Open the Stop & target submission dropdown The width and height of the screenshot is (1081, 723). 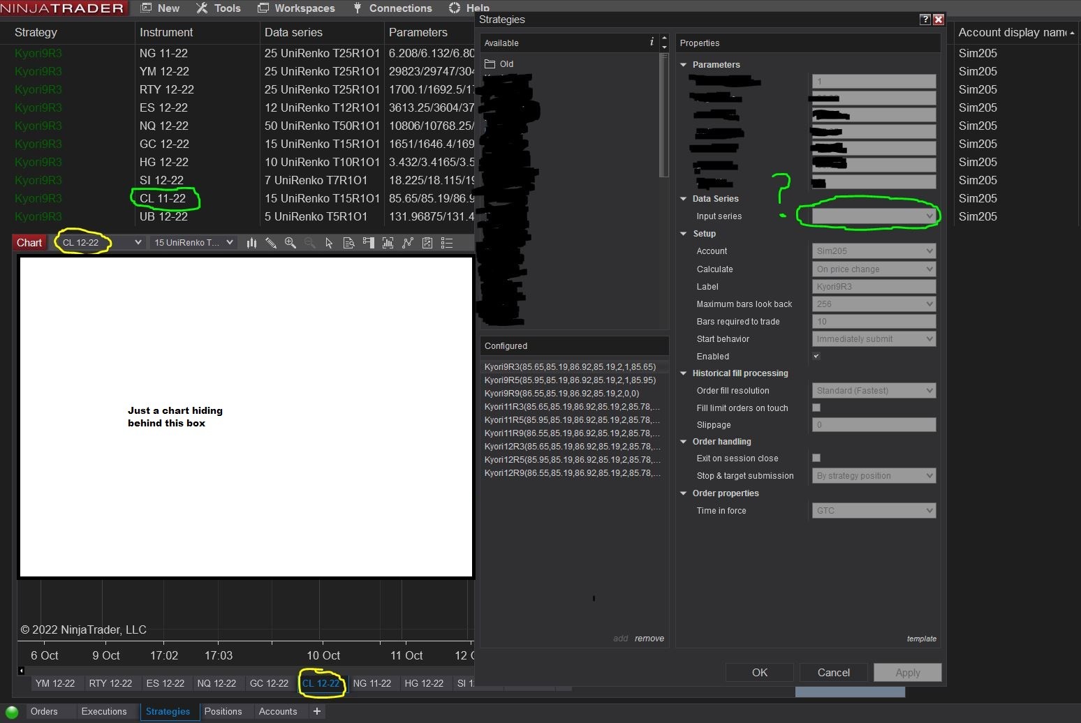[x=874, y=476]
